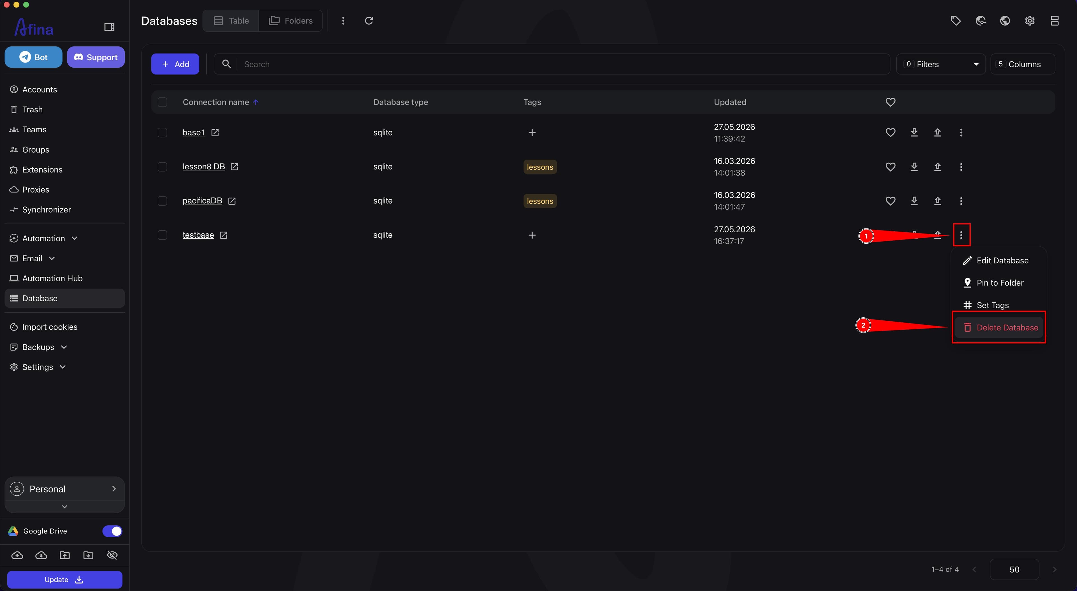
Task: Sort by Connection name column header
Action: pos(216,102)
